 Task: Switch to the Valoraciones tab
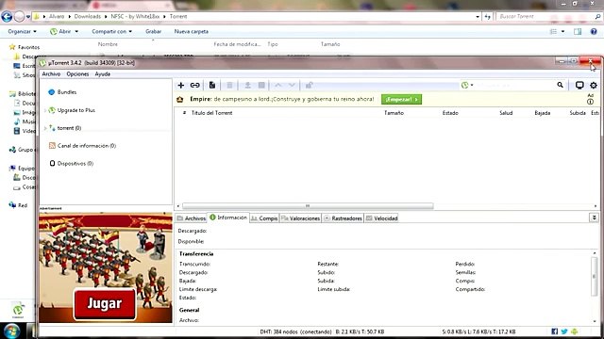300,218
